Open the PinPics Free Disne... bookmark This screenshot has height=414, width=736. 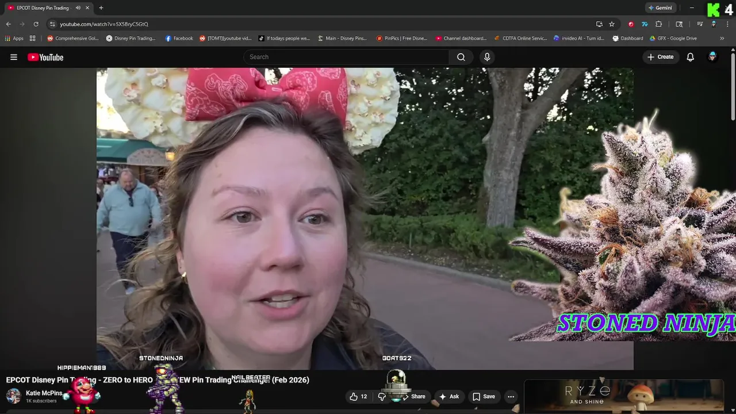(x=402, y=39)
